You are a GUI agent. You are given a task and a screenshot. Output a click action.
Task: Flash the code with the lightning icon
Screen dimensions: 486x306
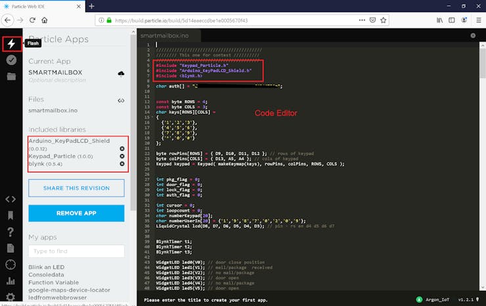click(x=11, y=44)
